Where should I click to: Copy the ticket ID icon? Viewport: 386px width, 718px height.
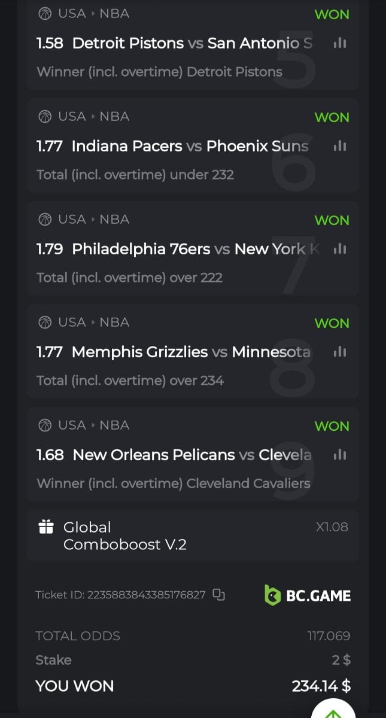(219, 595)
